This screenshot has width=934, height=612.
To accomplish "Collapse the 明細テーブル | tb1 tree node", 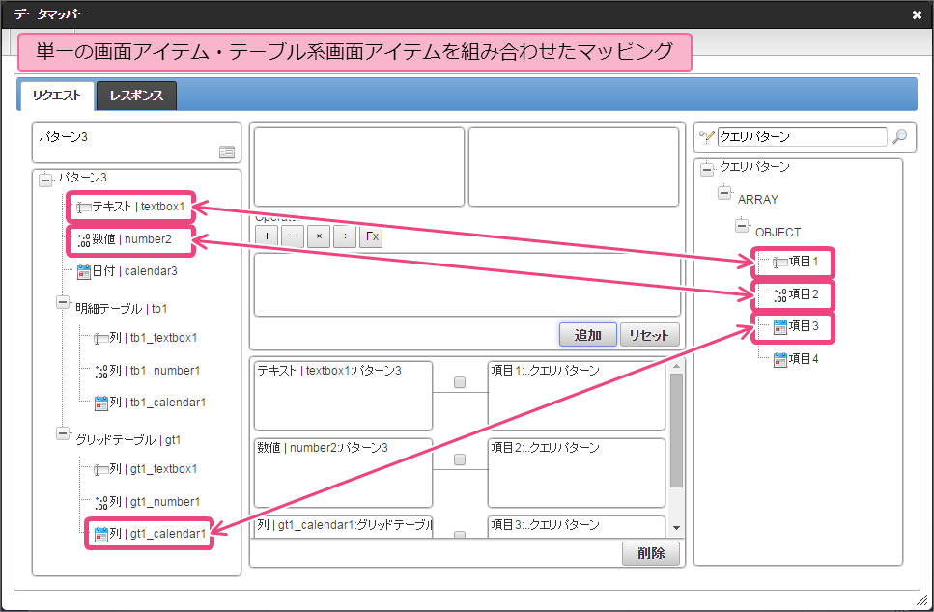I will [x=64, y=304].
